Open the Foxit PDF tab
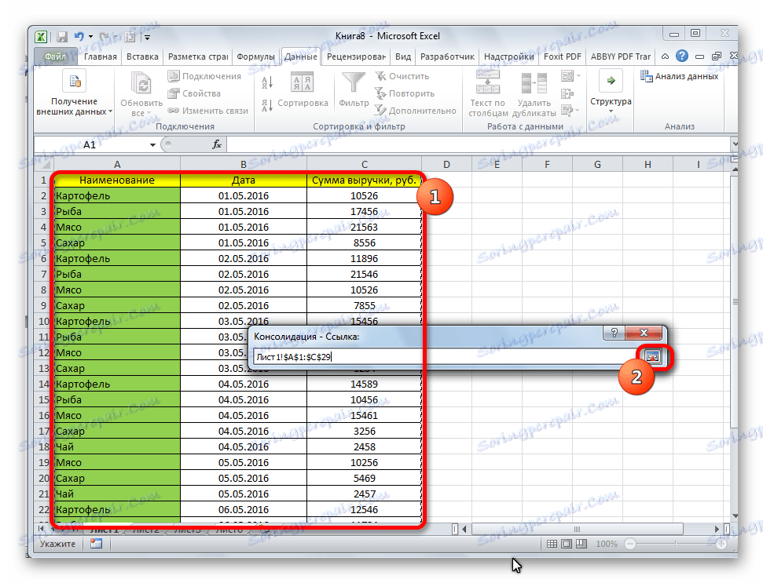763x583 pixels. (x=562, y=56)
